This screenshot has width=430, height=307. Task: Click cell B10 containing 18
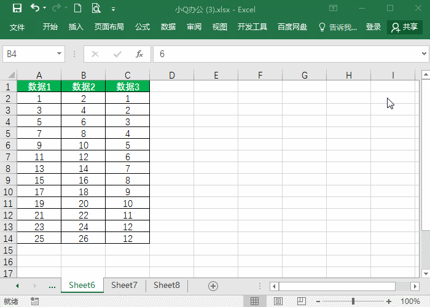coord(84,192)
